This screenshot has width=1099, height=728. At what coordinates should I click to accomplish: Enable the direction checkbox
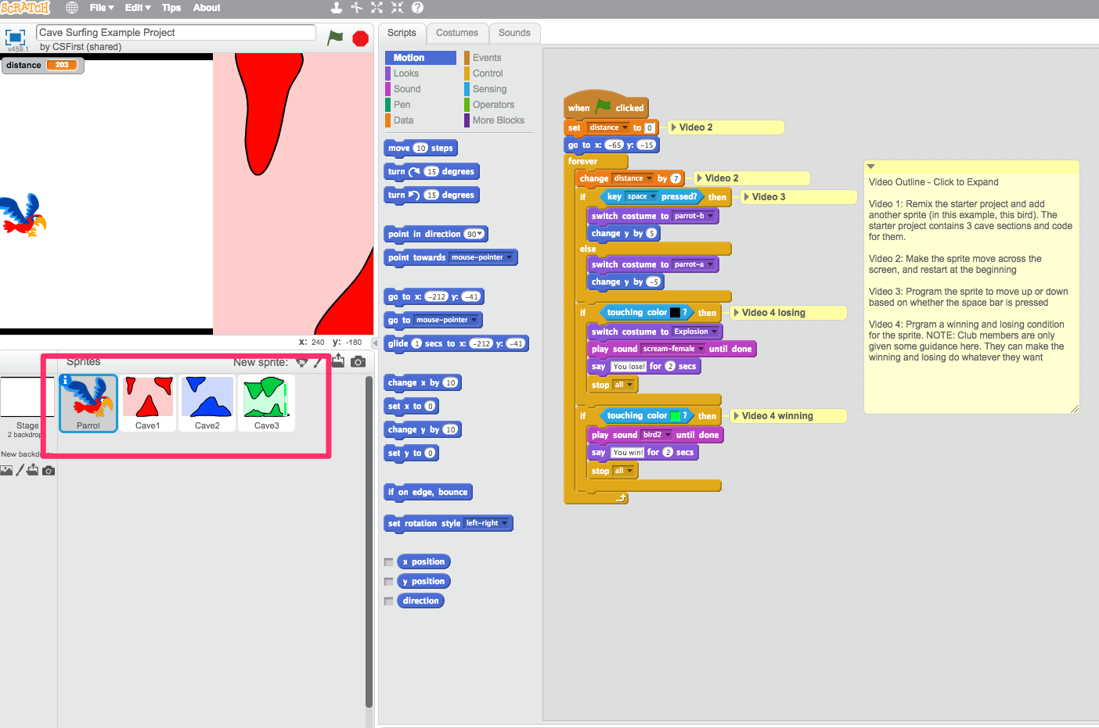(x=388, y=601)
